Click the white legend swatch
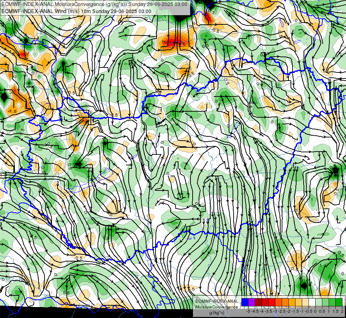Image resolution: width=346 pixels, height=318 pixels. tap(312, 302)
